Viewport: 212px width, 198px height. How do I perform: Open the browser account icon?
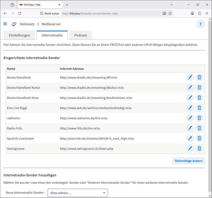[192, 13]
